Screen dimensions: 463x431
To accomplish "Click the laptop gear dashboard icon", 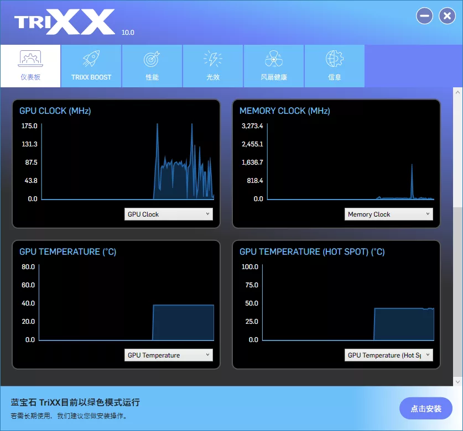I will click(x=30, y=59).
